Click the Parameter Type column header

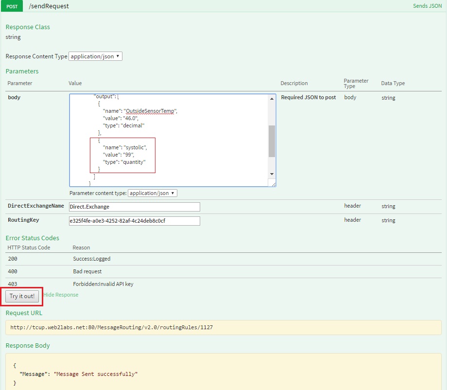pyautogui.click(x=356, y=83)
